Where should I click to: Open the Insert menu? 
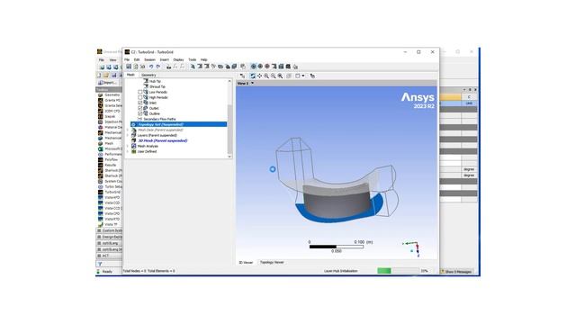164,59
